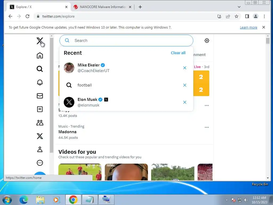Close the Explore / X tab
The image size is (273, 205).
click(66, 7)
